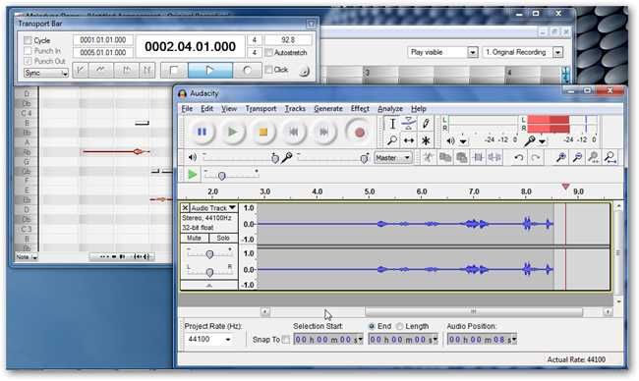Click the Selection Start time field
The image size is (639, 381).
328,339
